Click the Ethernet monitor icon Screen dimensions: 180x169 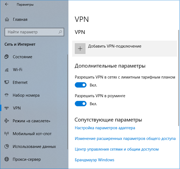pyautogui.click(x=7, y=83)
